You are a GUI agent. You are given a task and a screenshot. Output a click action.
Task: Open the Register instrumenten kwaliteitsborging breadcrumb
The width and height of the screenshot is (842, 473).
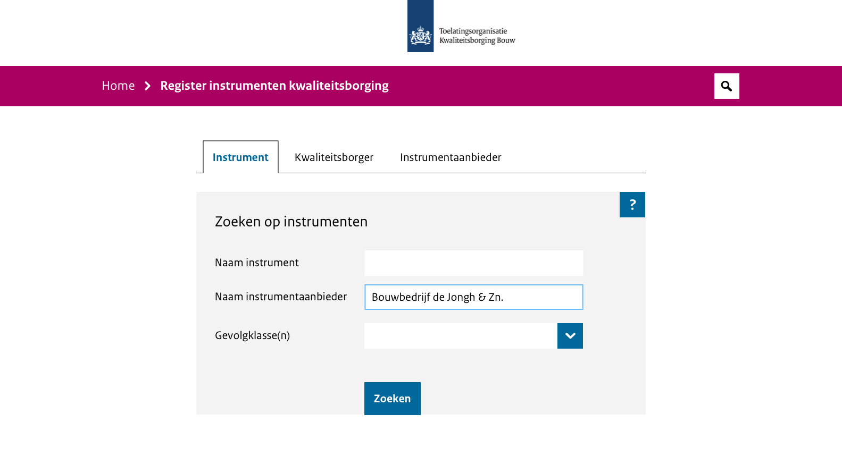(274, 86)
